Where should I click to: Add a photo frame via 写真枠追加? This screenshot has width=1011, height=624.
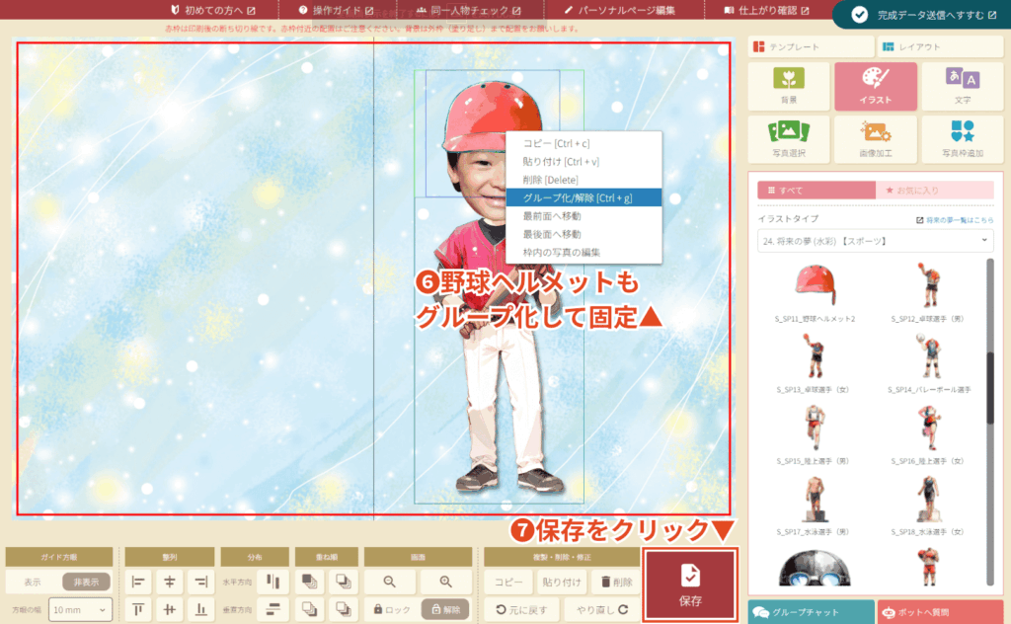[x=962, y=139]
